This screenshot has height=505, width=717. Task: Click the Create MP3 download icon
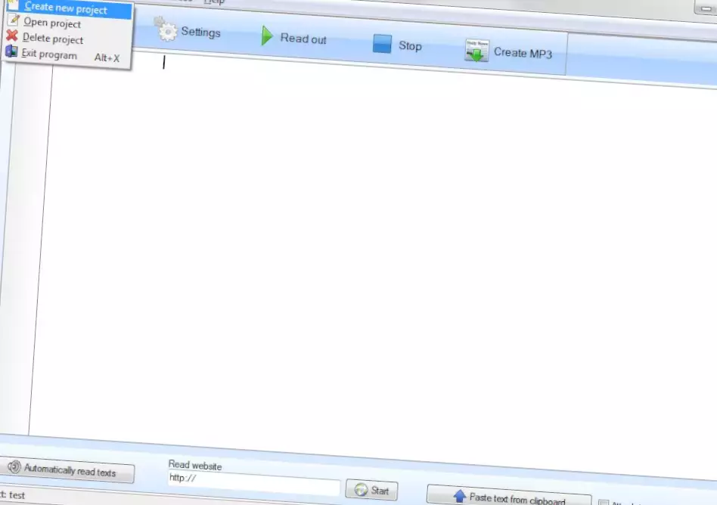(x=476, y=51)
